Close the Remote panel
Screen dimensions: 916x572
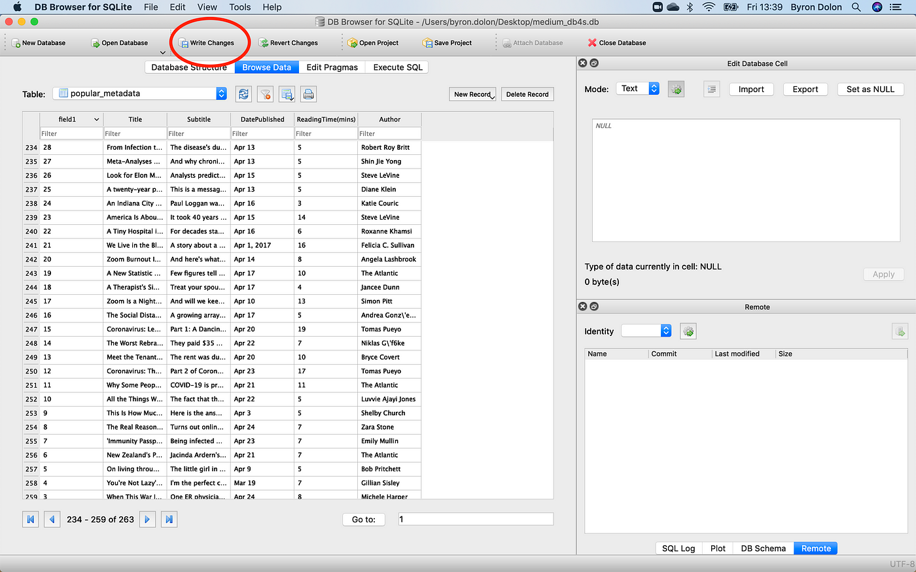pyautogui.click(x=582, y=307)
